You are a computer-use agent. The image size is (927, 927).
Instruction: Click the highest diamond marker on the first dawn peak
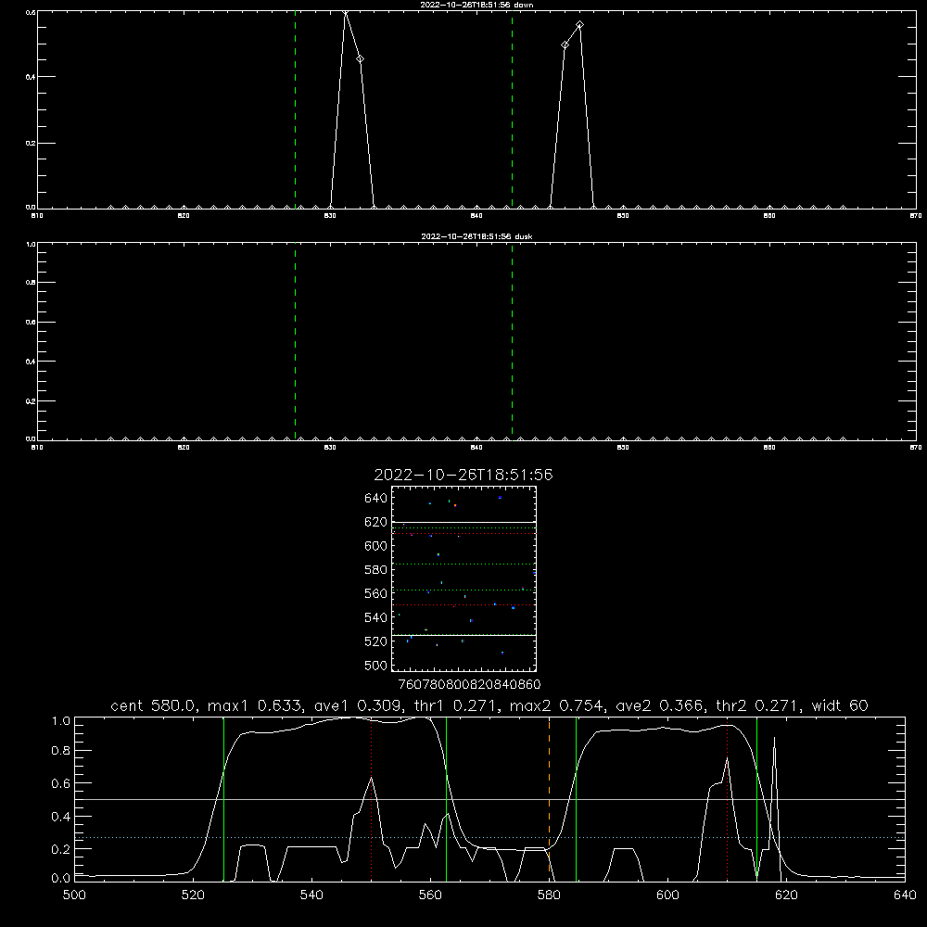(346, 12)
